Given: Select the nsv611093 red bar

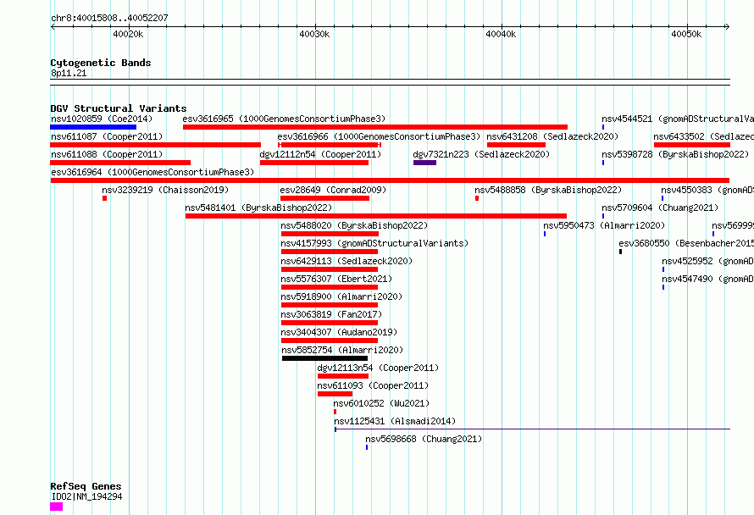Looking at the screenshot, I should pos(335,394).
